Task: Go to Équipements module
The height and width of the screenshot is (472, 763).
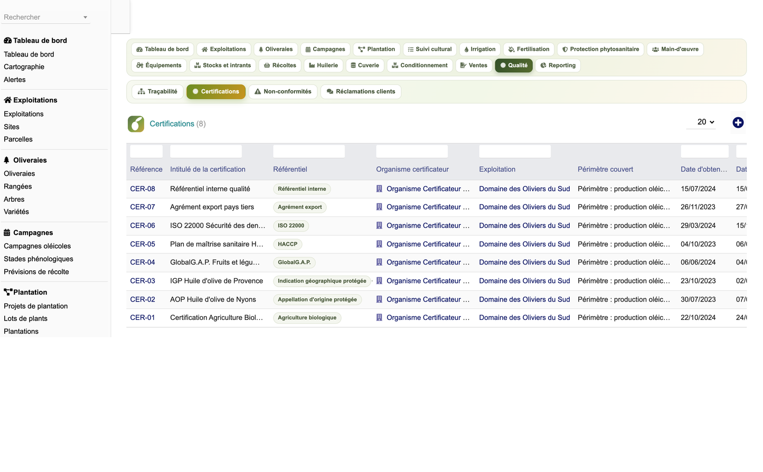Action: 159,65
